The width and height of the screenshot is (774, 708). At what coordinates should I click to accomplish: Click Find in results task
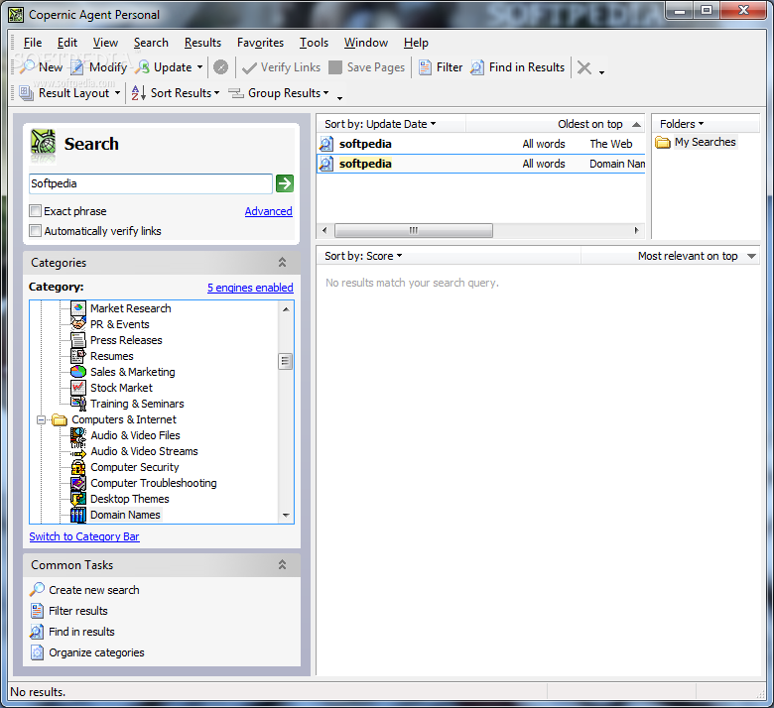(81, 632)
